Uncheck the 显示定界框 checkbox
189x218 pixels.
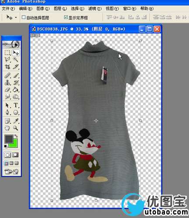66,17
